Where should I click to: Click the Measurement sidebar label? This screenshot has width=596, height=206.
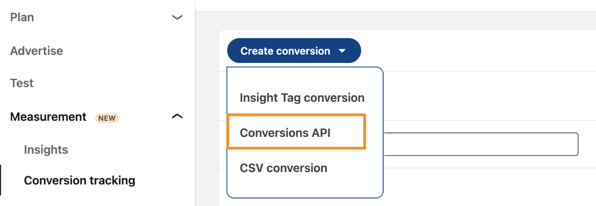(x=48, y=117)
